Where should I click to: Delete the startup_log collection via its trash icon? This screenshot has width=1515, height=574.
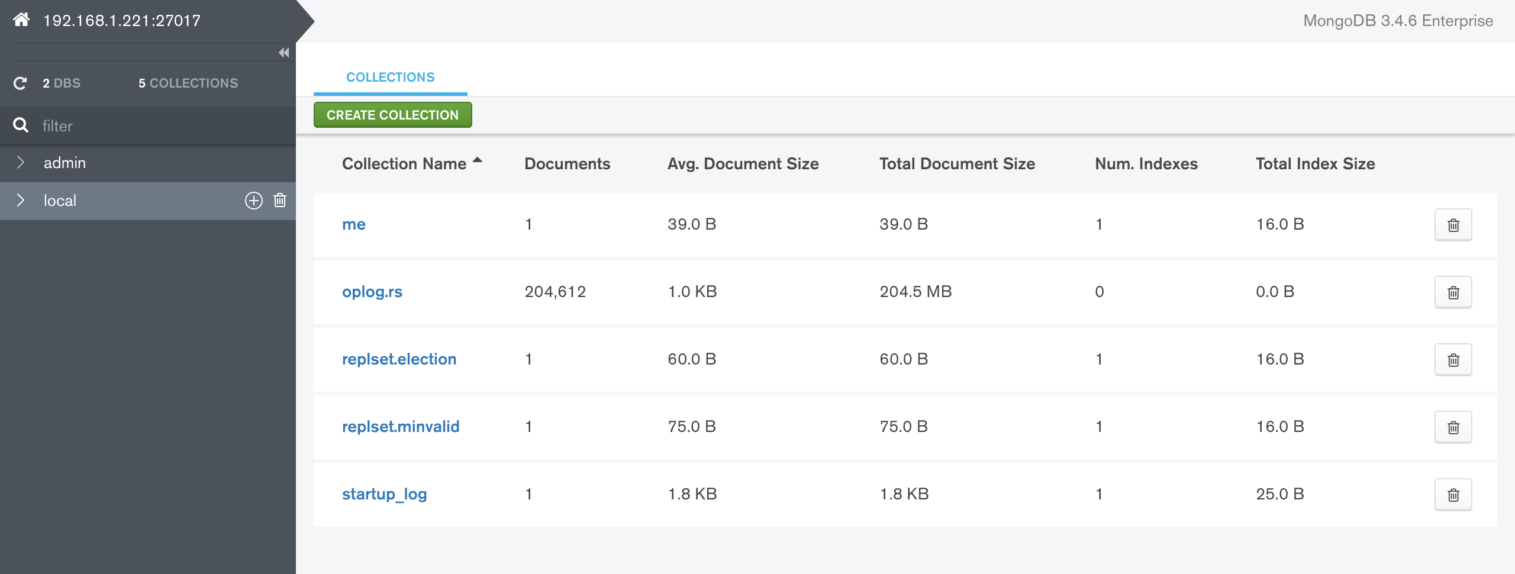[x=1454, y=494]
